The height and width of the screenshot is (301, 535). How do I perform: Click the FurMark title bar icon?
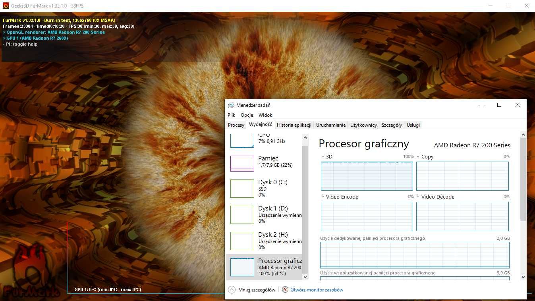click(x=6, y=6)
